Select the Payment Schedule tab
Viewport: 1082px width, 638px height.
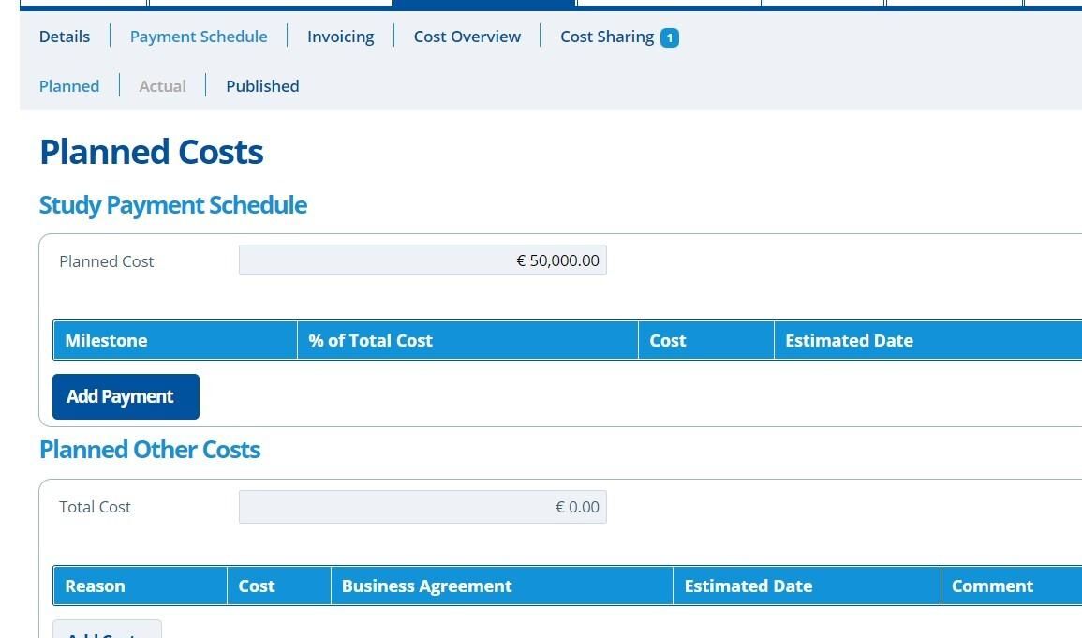[x=199, y=37]
